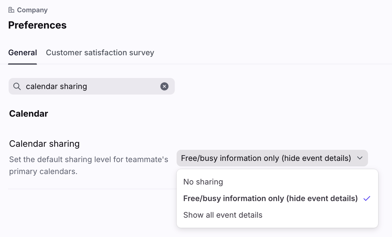Clear the calendar sharing search text
This screenshot has height=237, width=392.
point(164,86)
